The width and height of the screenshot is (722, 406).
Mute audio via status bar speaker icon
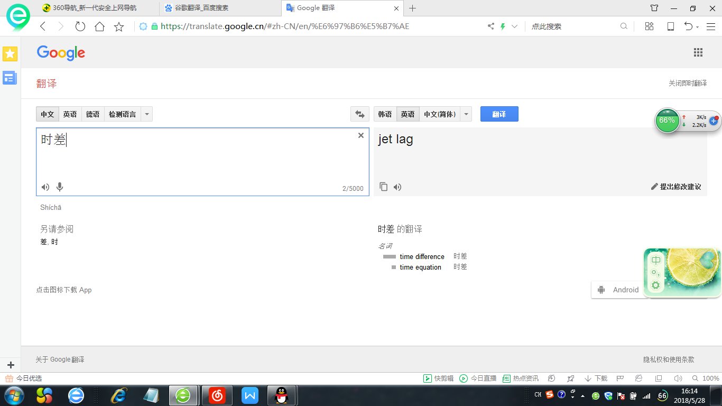point(679,378)
